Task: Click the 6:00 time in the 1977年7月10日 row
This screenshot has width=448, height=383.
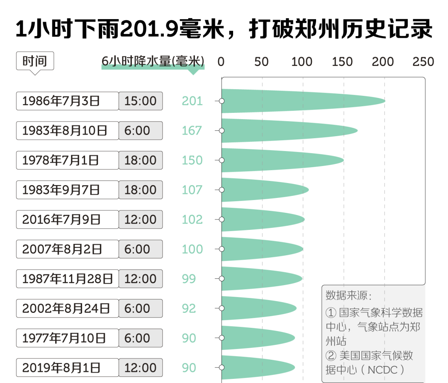Action: point(141,338)
